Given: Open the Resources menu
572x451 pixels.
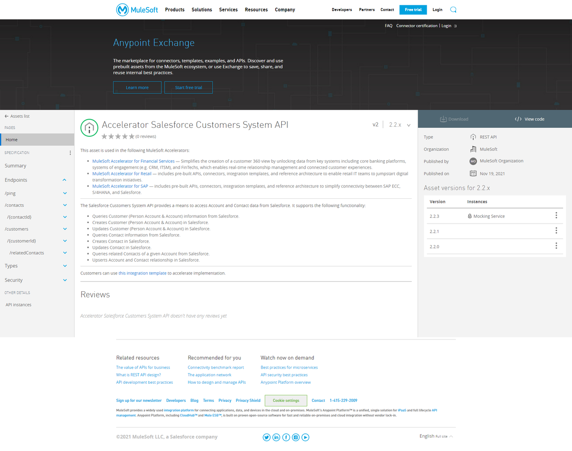Looking at the screenshot, I should pyautogui.click(x=256, y=10).
